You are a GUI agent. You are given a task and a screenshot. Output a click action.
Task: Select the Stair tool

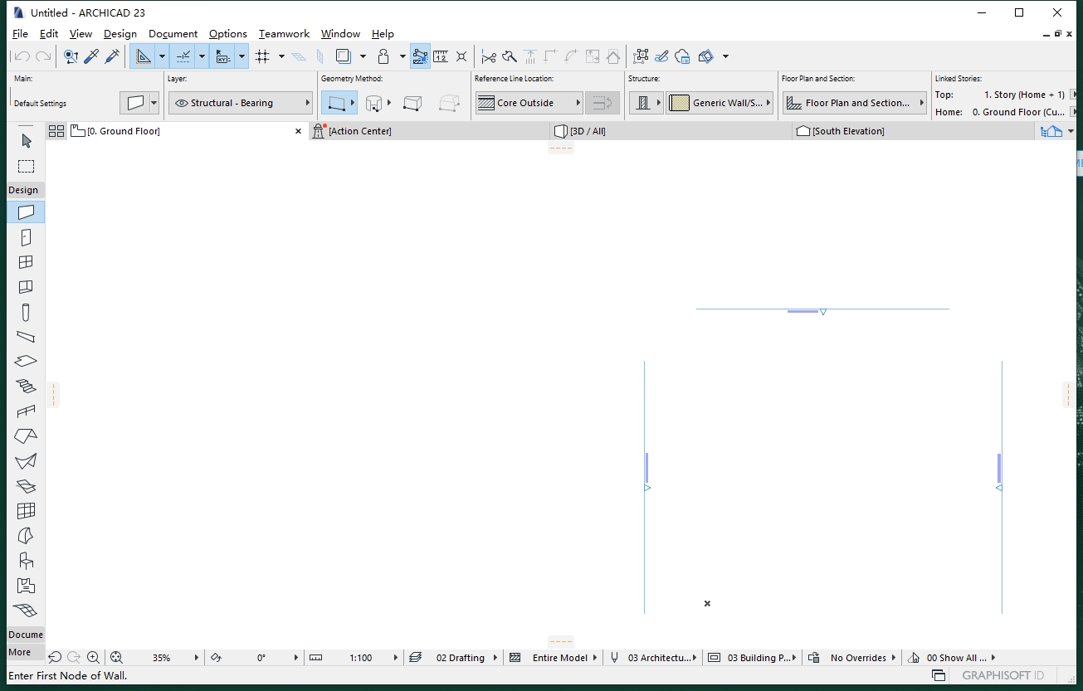(26, 387)
